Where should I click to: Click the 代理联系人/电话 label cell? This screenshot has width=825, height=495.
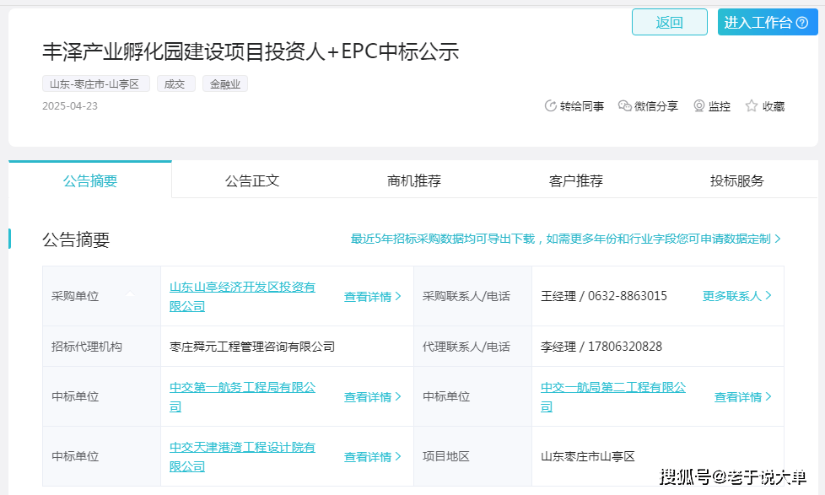(x=472, y=346)
